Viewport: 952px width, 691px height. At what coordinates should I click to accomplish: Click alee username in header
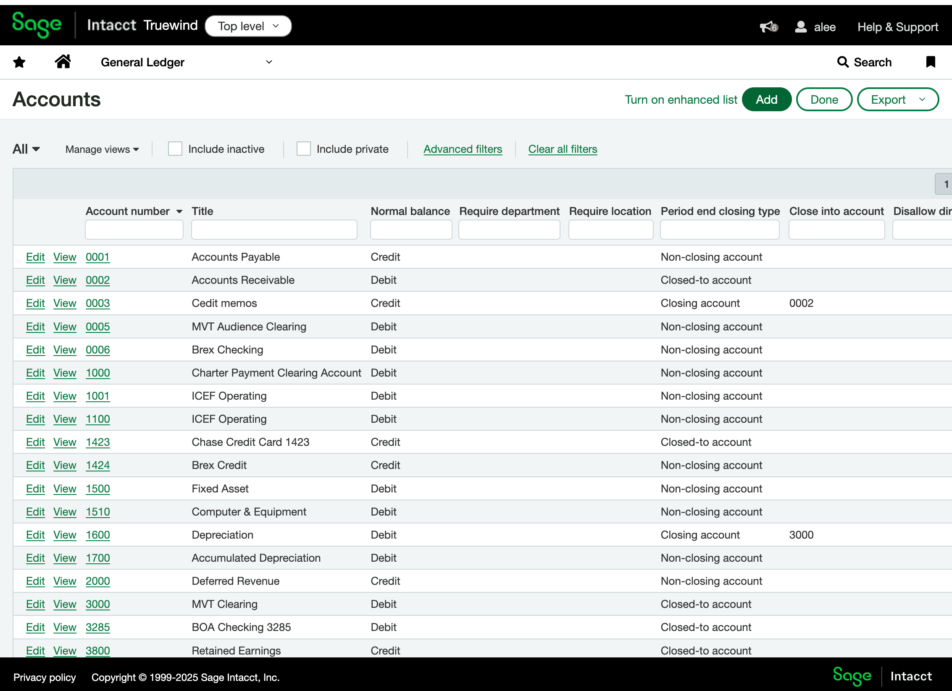click(825, 27)
